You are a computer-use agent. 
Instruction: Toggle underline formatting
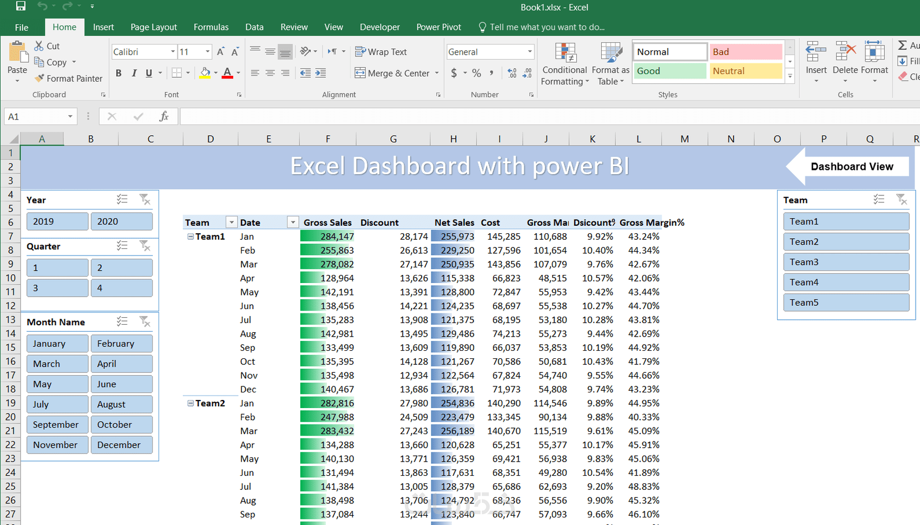pyautogui.click(x=149, y=73)
